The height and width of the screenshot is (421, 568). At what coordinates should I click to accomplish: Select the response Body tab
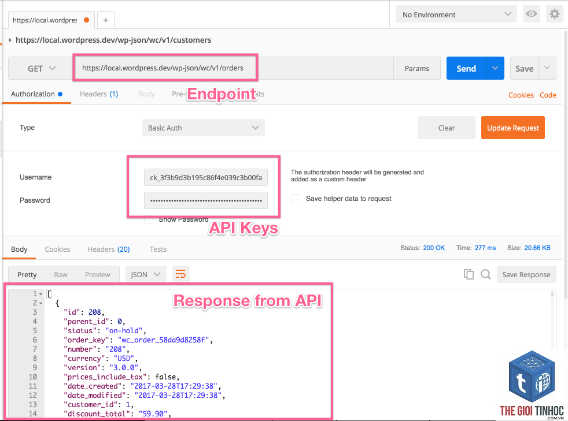[19, 249]
